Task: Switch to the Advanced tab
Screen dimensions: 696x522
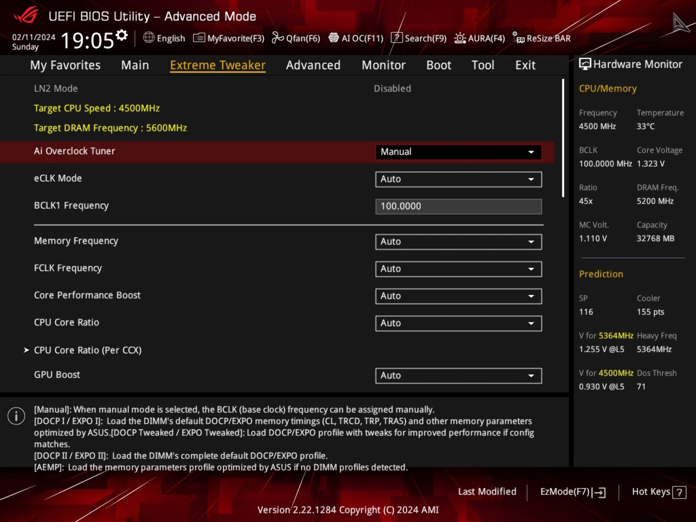Action: [313, 65]
